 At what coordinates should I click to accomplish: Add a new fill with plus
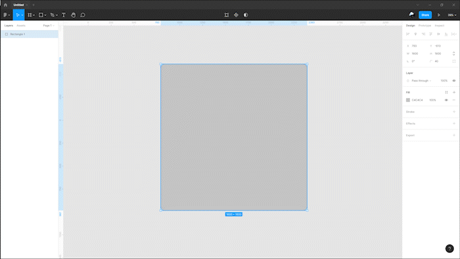click(x=454, y=93)
